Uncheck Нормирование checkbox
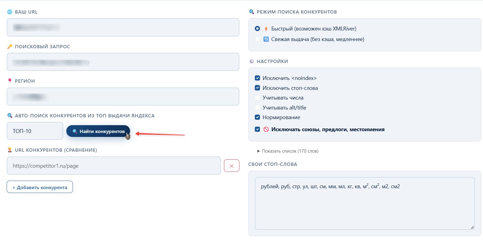483x247 pixels. pyautogui.click(x=257, y=117)
